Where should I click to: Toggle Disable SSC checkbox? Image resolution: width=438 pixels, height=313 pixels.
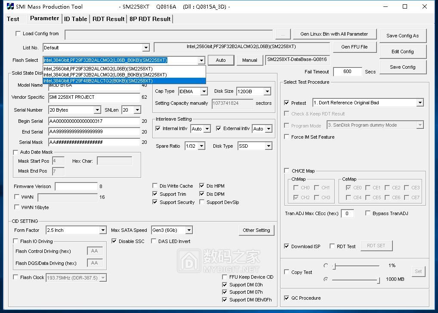[x=114, y=241]
